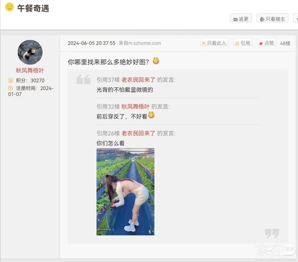Toggle 只看此人 filter for this poster
298x262 pixels.
(214, 43)
